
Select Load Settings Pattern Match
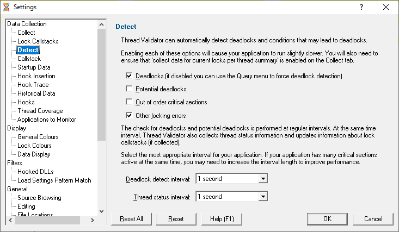(x=54, y=180)
